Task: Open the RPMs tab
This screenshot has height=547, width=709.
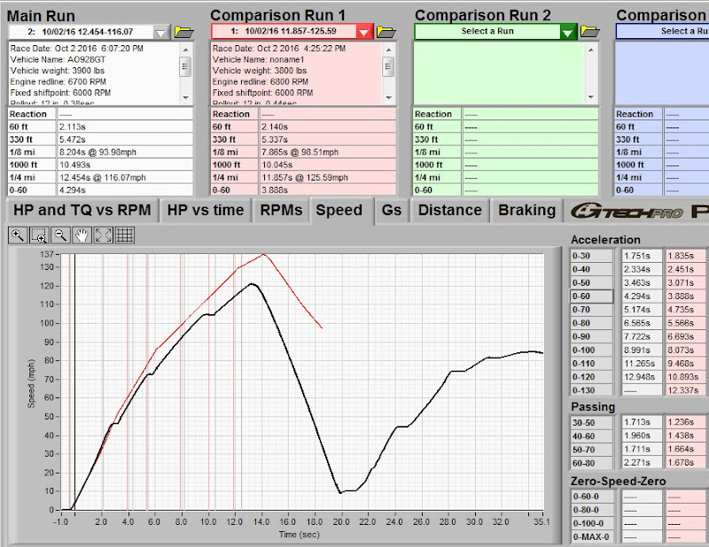Action: pyautogui.click(x=281, y=211)
